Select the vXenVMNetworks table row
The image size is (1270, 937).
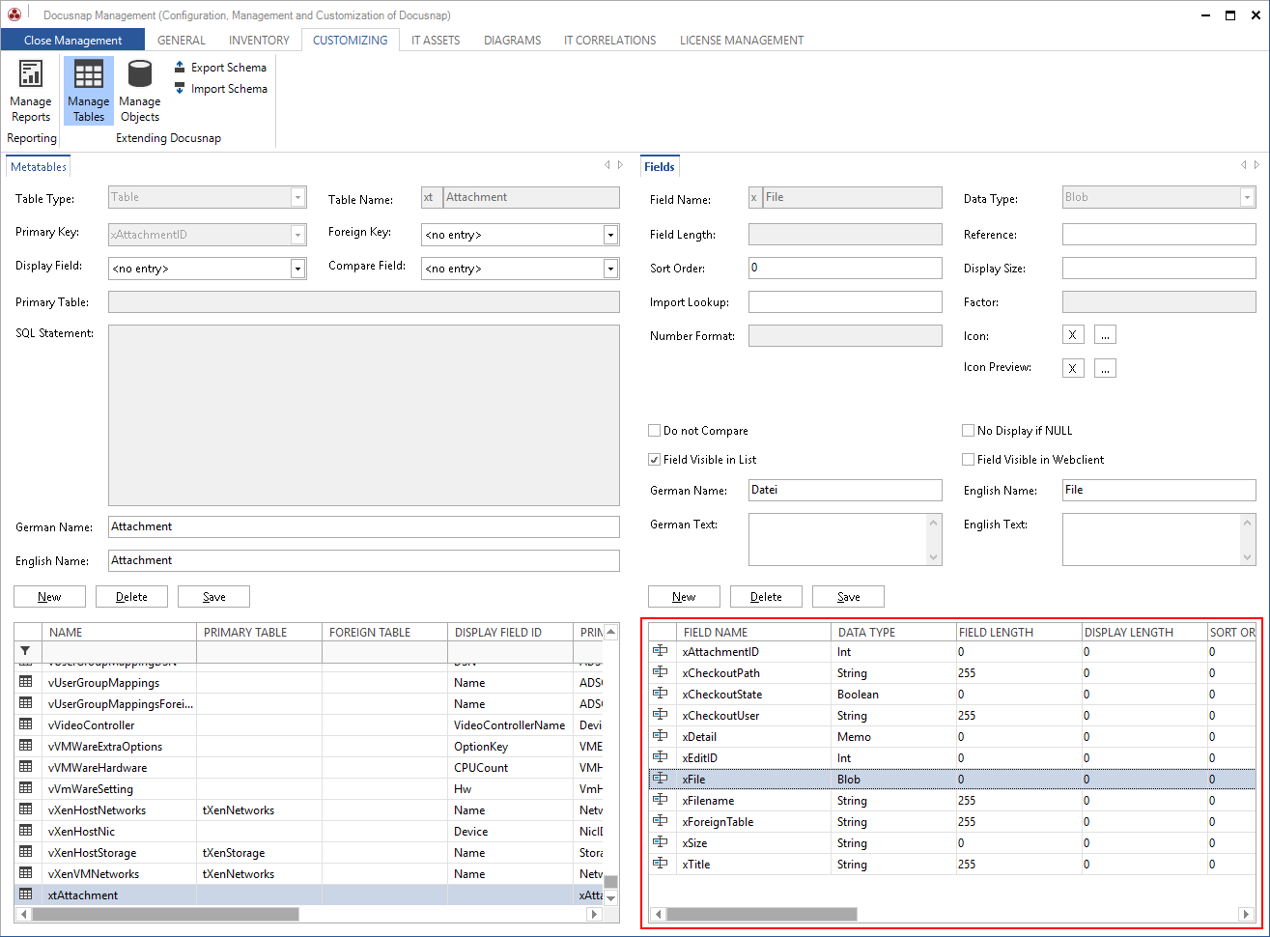(x=308, y=873)
